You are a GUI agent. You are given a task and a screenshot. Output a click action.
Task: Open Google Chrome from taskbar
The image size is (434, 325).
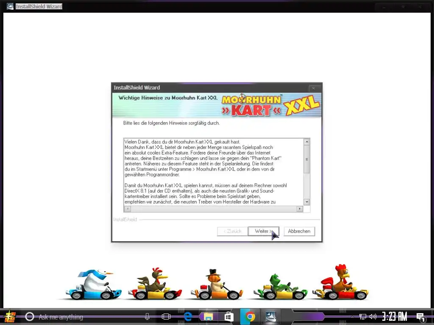[x=250, y=317]
